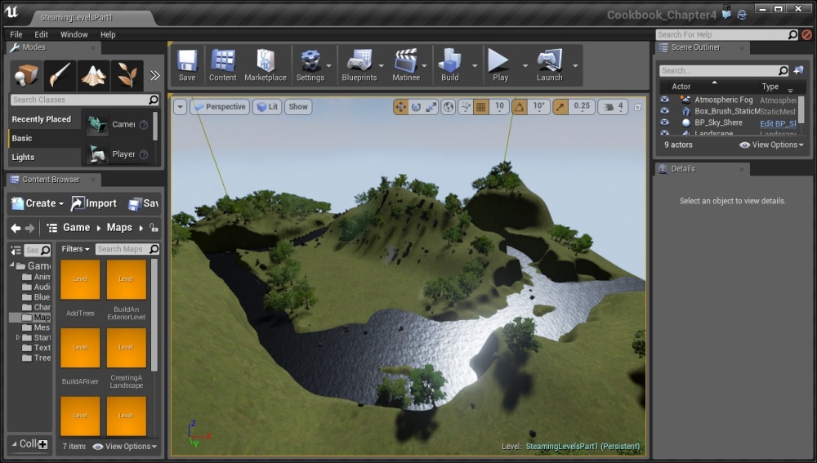Open the Launch options dropdown arrow
Image resolution: width=817 pixels, height=463 pixels.
click(575, 65)
